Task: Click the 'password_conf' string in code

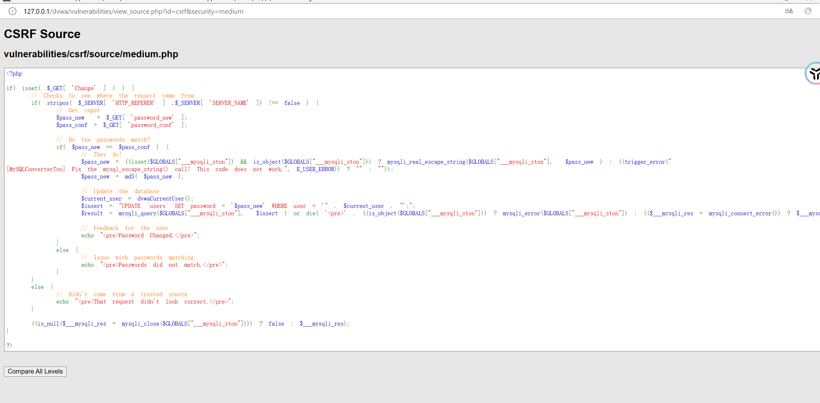Action: (x=151, y=125)
